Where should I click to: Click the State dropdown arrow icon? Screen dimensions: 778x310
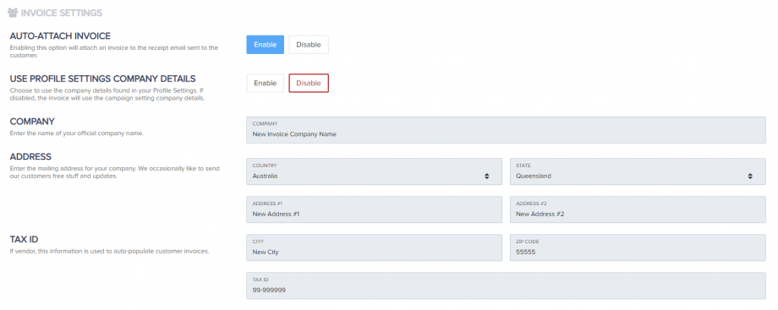coord(750,176)
